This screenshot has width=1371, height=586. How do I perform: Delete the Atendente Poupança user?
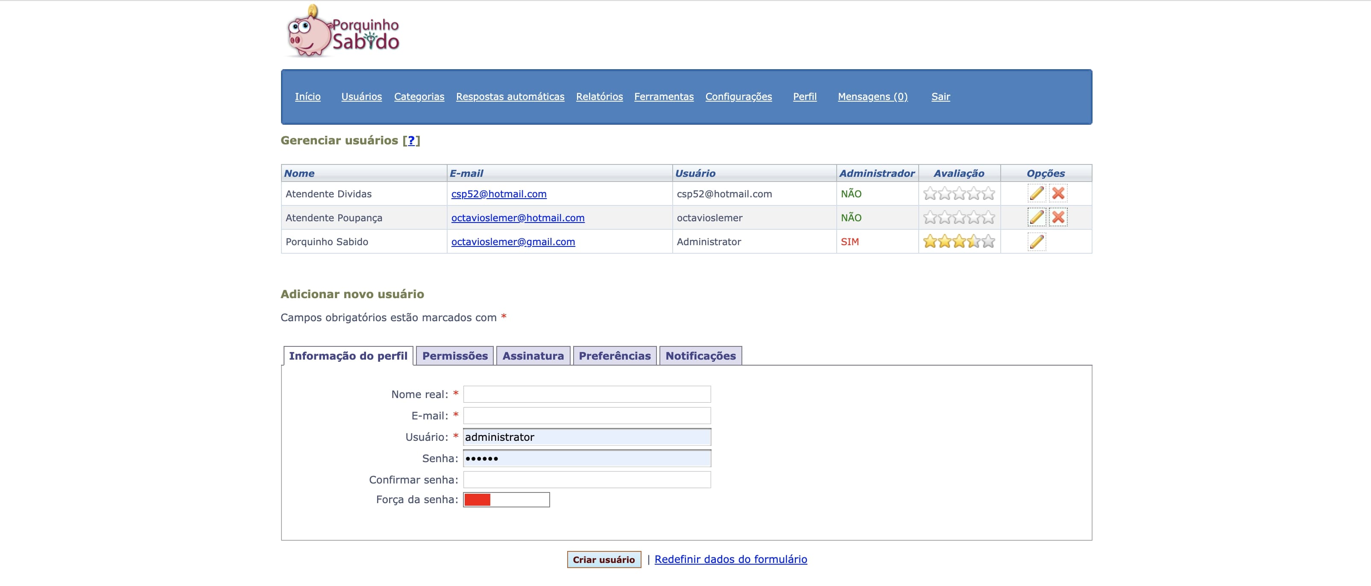(1058, 217)
